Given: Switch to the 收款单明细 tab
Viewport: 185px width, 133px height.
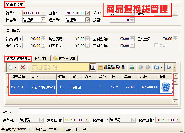Looking at the screenshot, I should (64, 58).
